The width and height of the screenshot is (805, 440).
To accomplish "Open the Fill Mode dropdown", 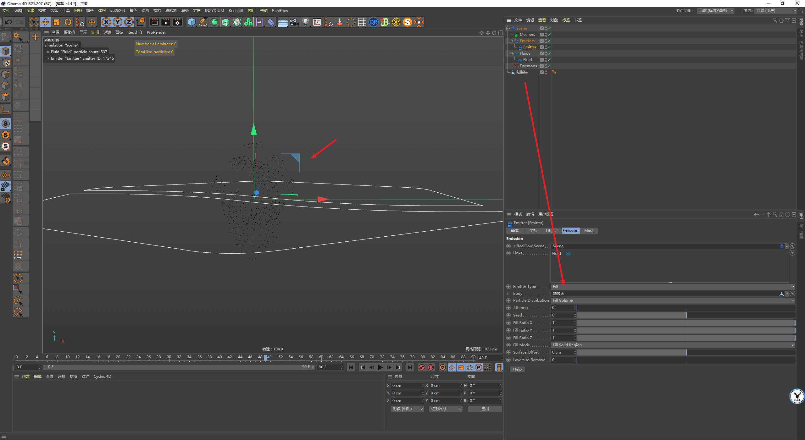I will pos(673,345).
